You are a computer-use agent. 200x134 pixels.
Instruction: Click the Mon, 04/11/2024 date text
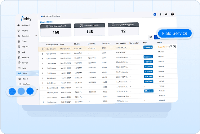tap(47, 22)
